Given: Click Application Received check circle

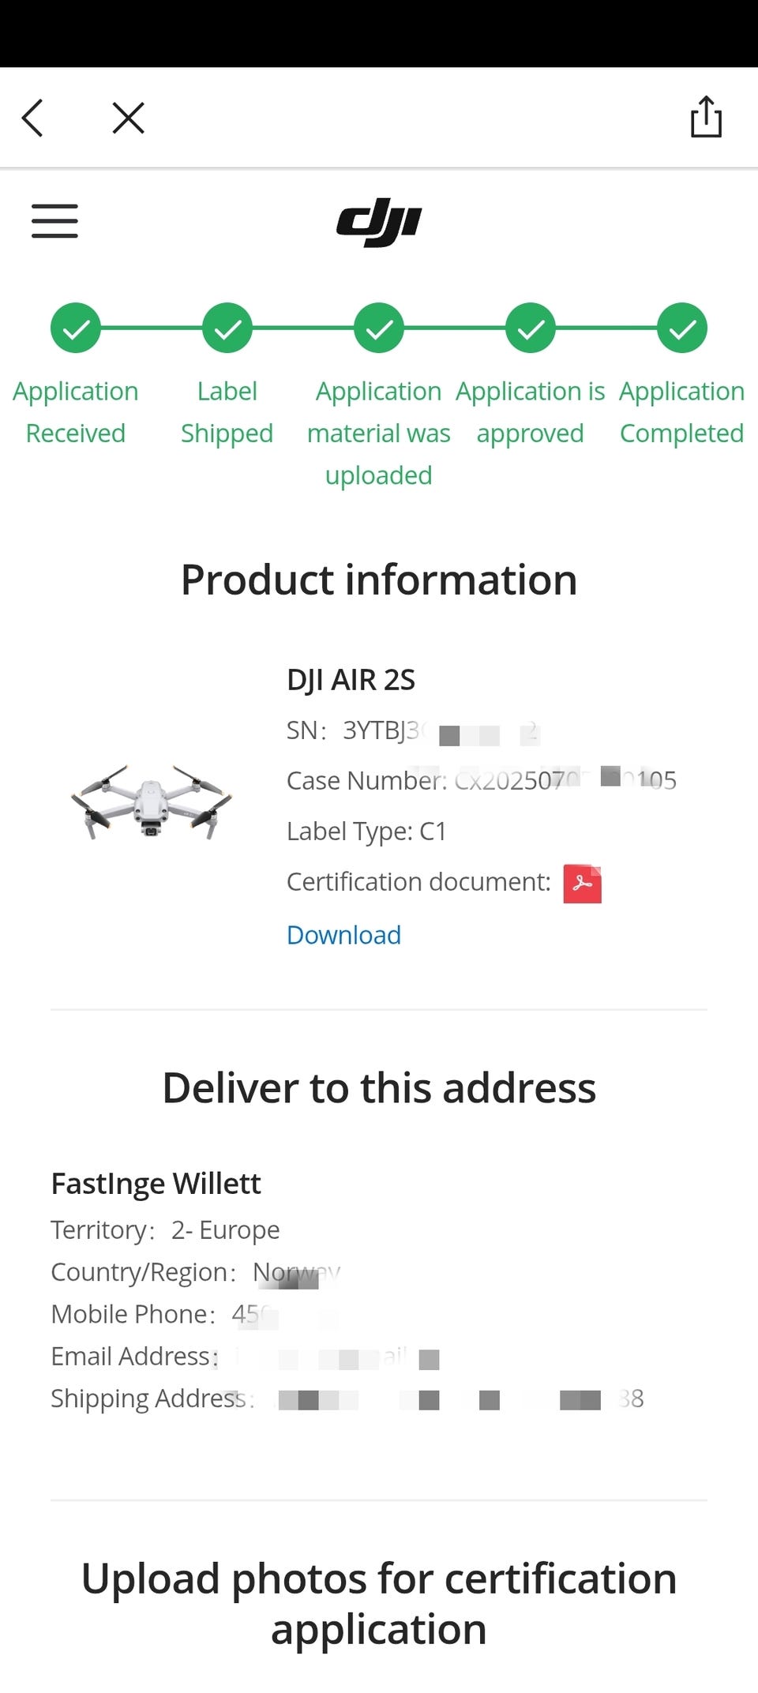Looking at the screenshot, I should (x=76, y=328).
